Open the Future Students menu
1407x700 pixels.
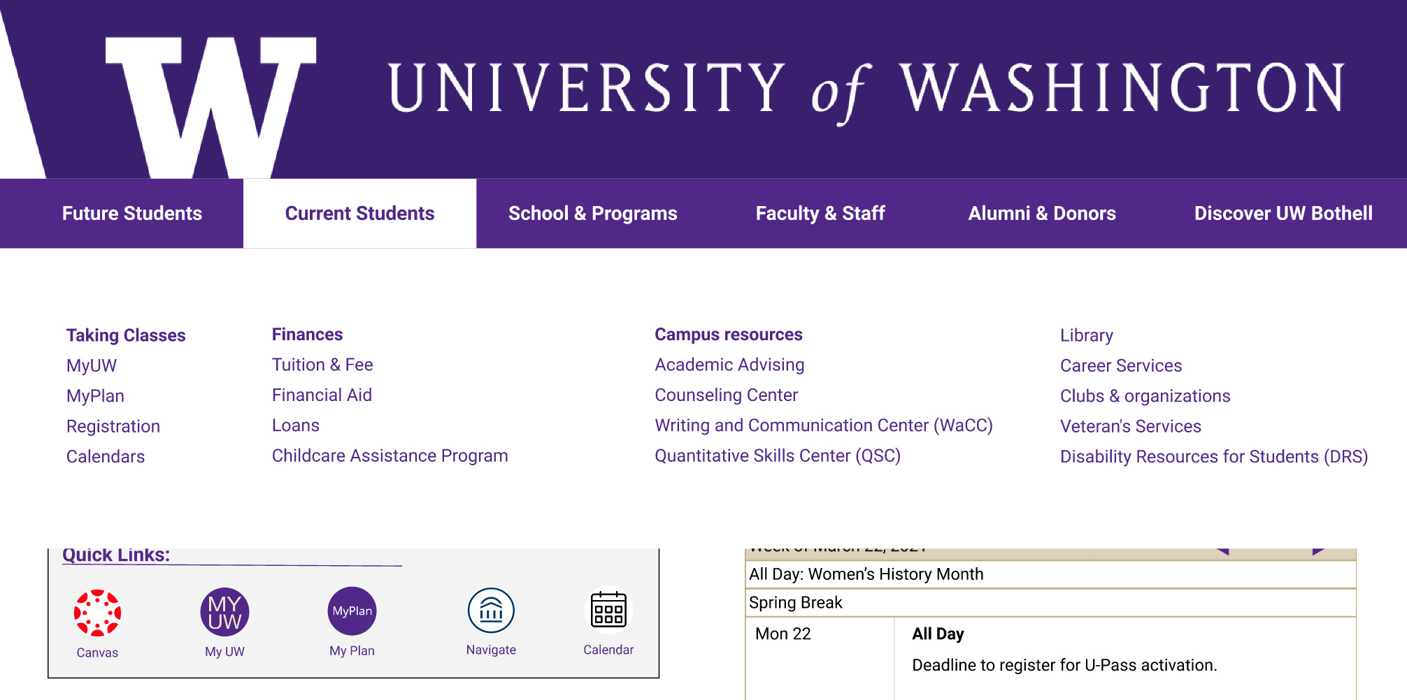(131, 213)
